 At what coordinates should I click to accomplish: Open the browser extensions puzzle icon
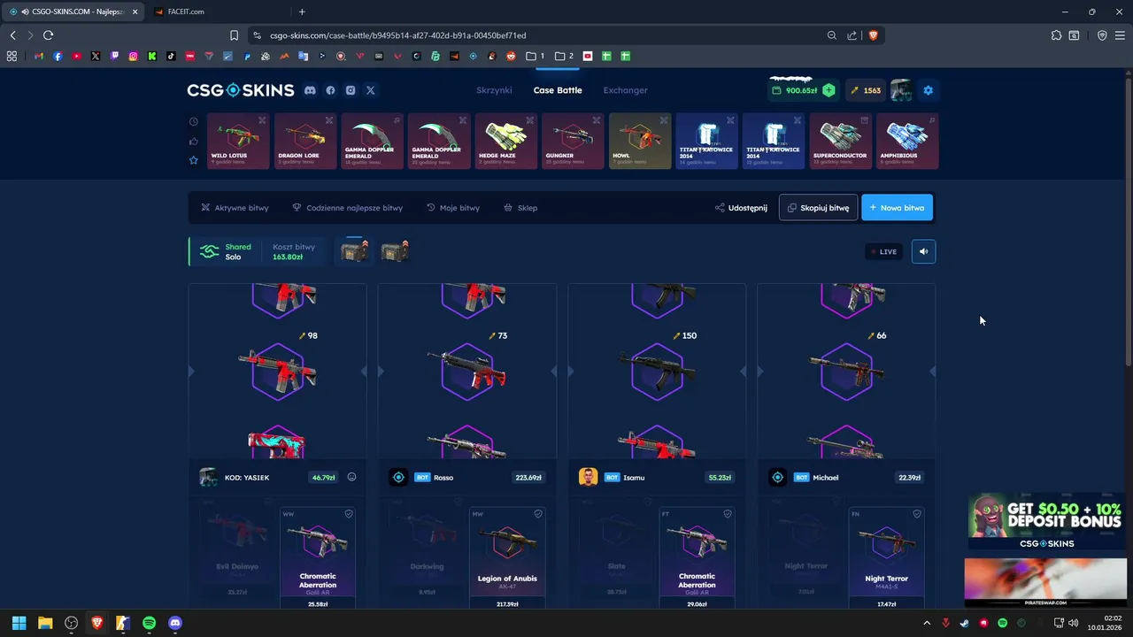click(x=1056, y=35)
